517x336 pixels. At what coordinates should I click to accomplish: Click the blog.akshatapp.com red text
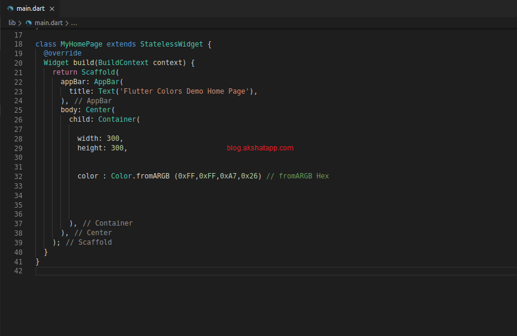pos(260,148)
